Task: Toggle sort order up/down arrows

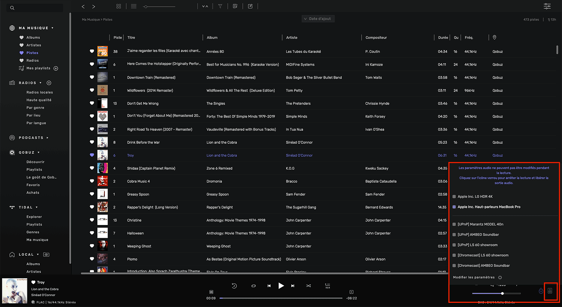Action: [205, 6]
